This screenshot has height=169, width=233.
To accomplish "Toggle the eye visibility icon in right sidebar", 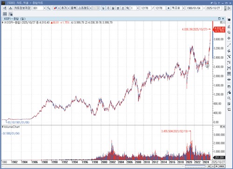I will point(229,79).
